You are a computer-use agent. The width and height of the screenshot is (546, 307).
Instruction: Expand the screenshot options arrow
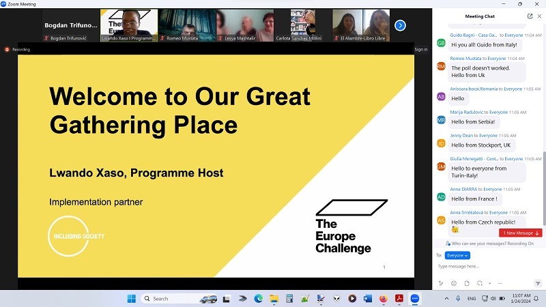(489, 283)
